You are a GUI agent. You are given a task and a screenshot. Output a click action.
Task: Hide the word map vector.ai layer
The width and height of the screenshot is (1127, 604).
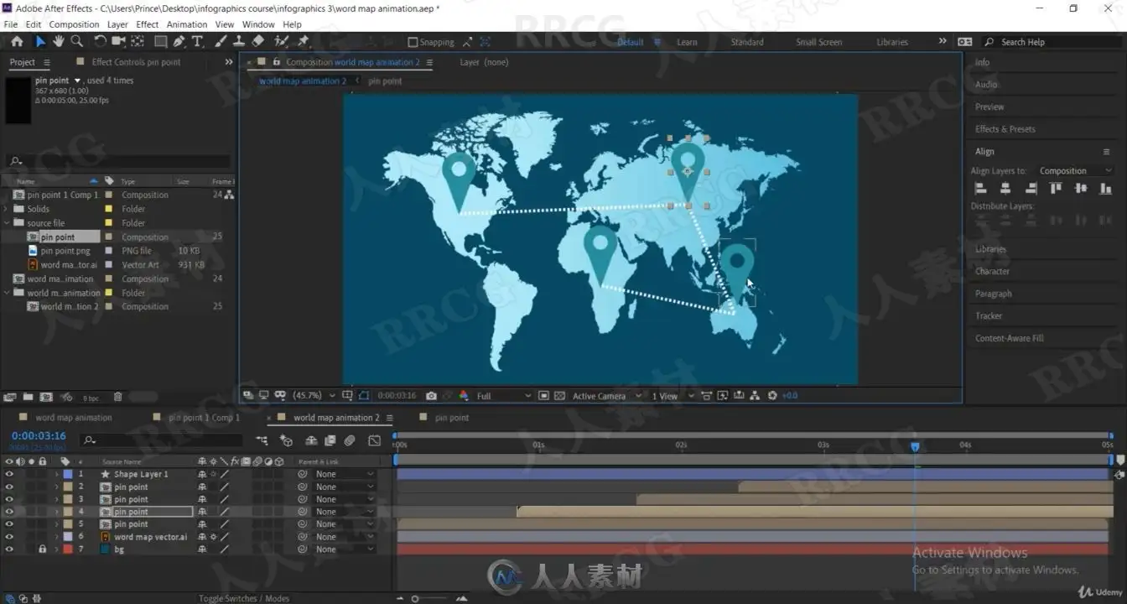[x=9, y=537]
